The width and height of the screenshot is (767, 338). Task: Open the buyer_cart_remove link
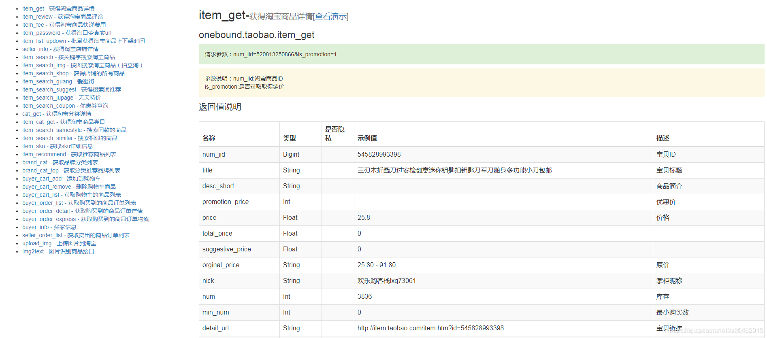point(69,187)
